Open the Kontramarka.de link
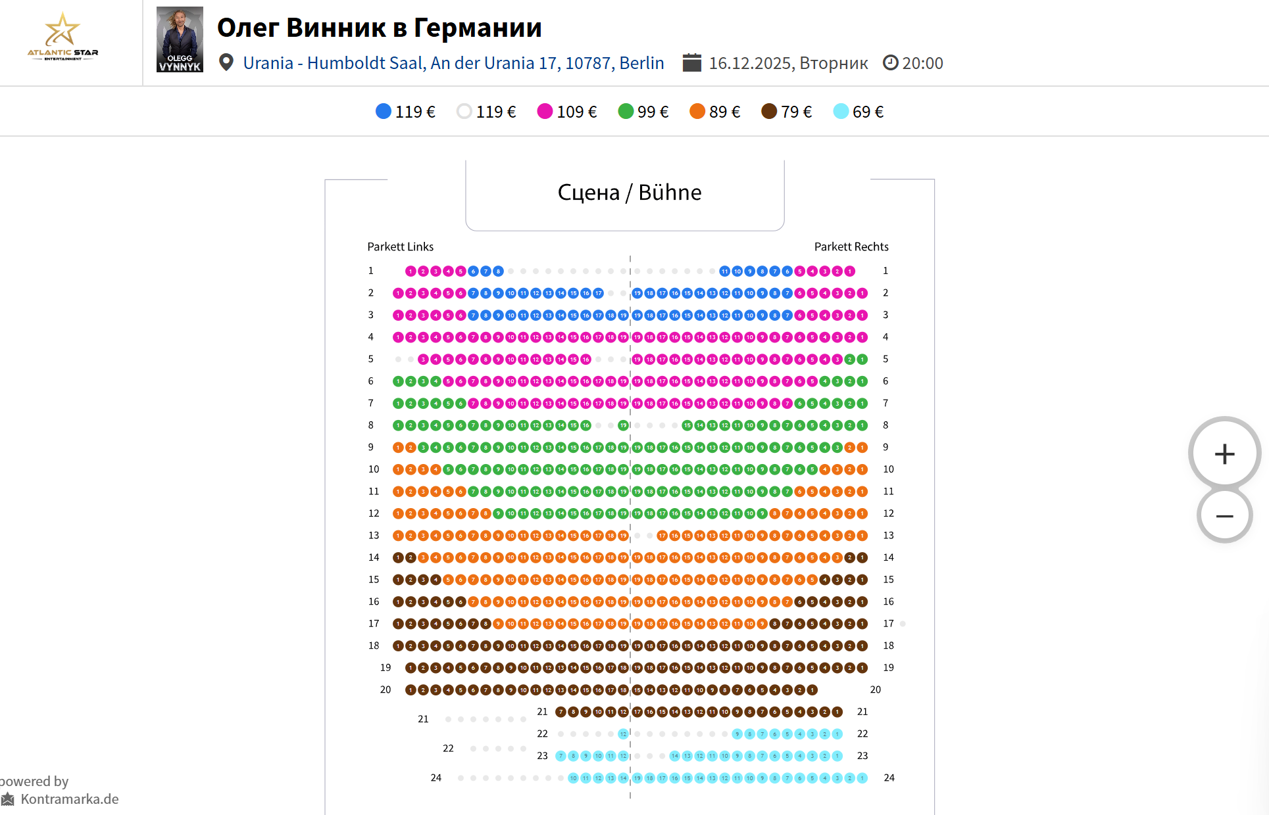The height and width of the screenshot is (815, 1269). 69,799
